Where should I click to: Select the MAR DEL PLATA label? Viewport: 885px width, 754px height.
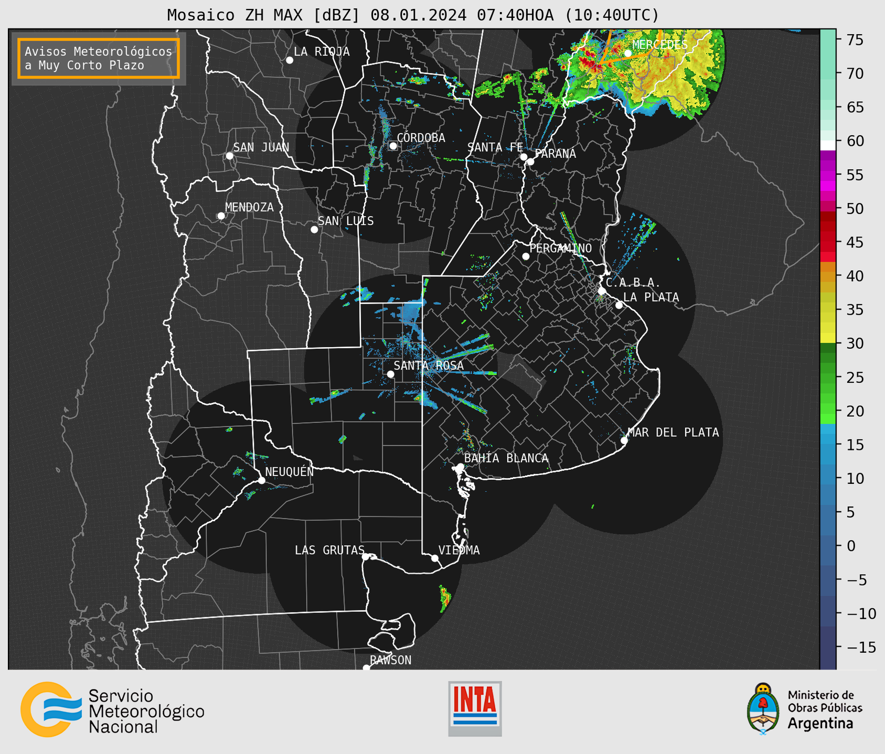click(673, 432)
